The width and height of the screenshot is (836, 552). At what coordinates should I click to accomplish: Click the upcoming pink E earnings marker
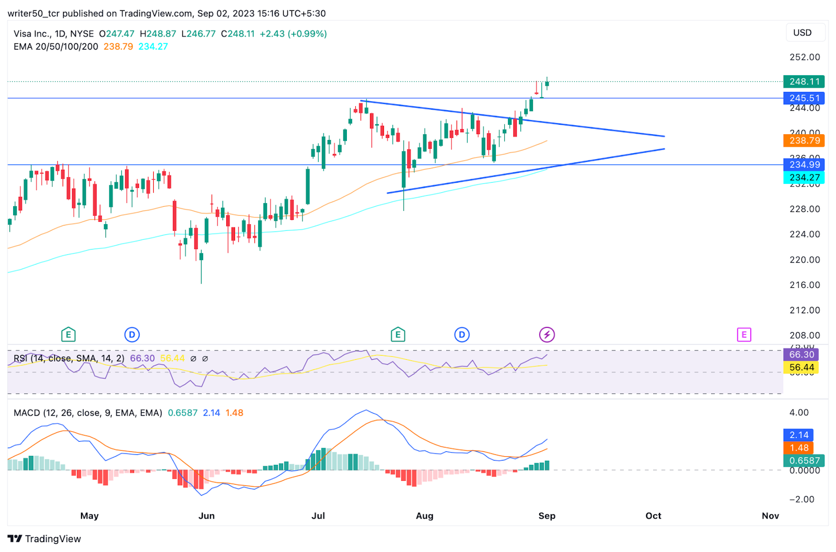(x=744, y=334)
